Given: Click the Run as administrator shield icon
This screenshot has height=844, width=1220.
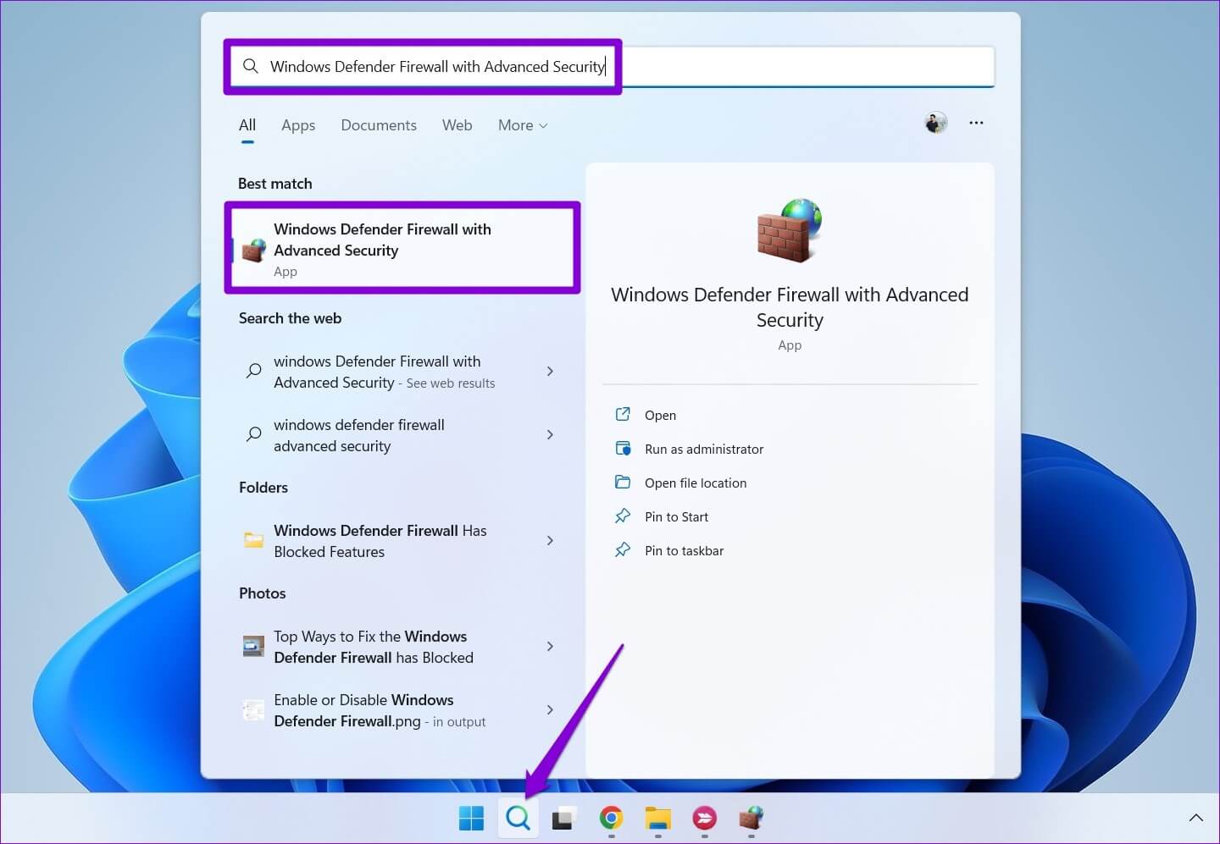Looking at the screenshot, I should click(x=623, y=448).
